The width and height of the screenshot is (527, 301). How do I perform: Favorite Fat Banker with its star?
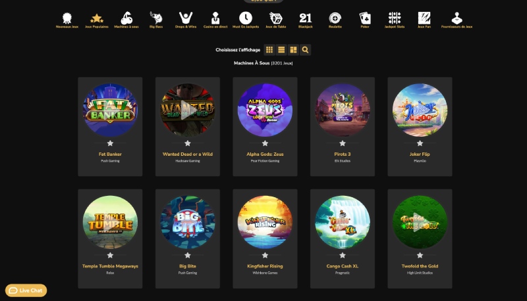coord(110,143)
